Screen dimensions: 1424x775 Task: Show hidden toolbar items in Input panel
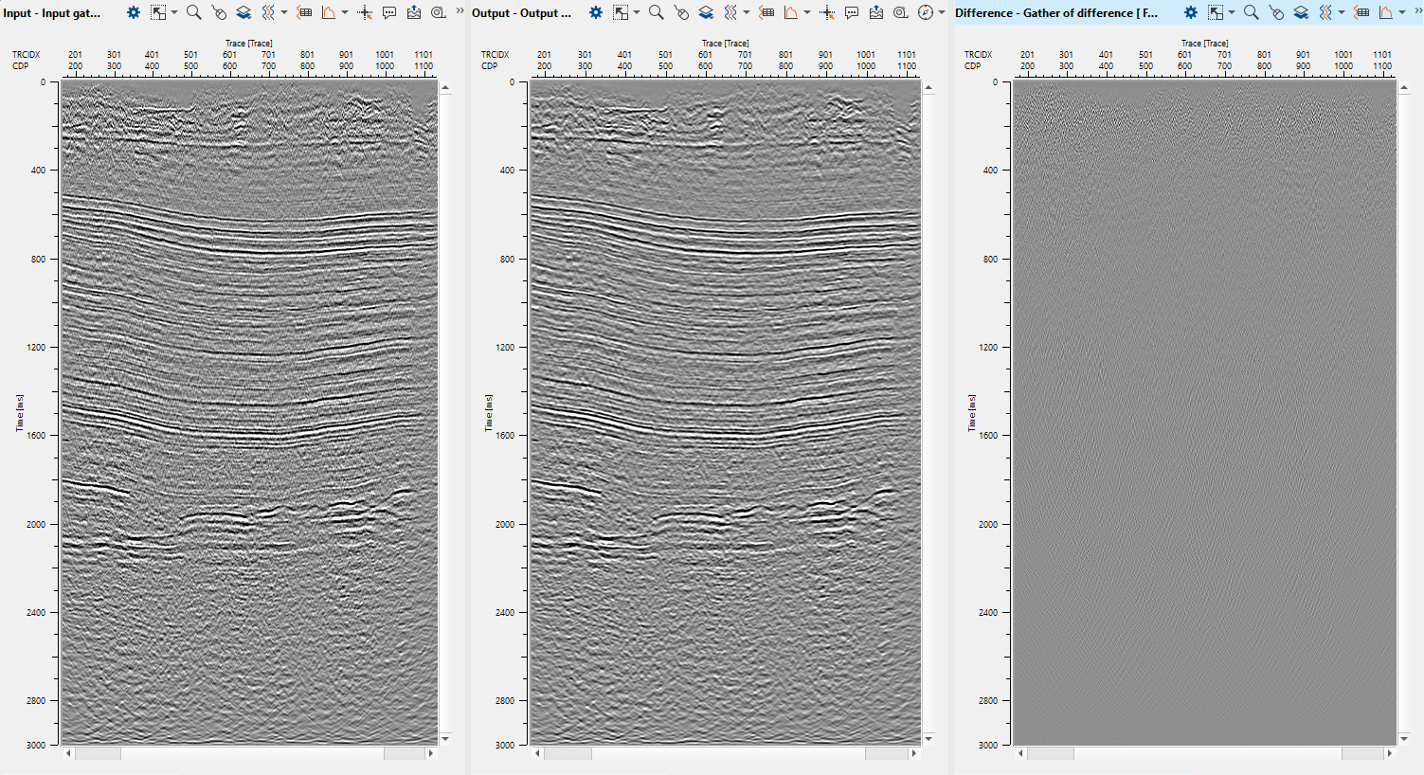click(460, 11)
